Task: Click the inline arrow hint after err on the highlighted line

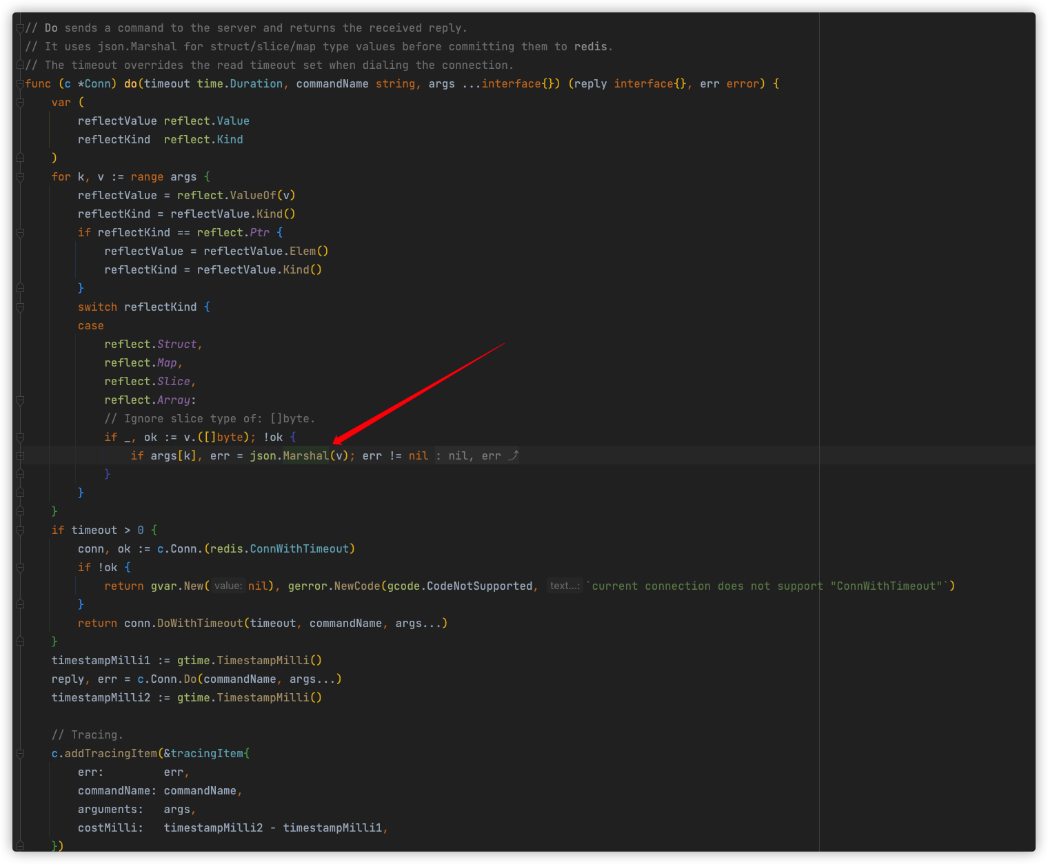Action: [x=515, y=455]
